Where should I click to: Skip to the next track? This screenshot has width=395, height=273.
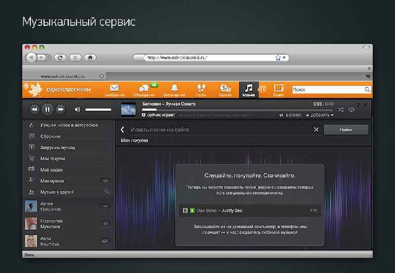[x=60, y=109]
